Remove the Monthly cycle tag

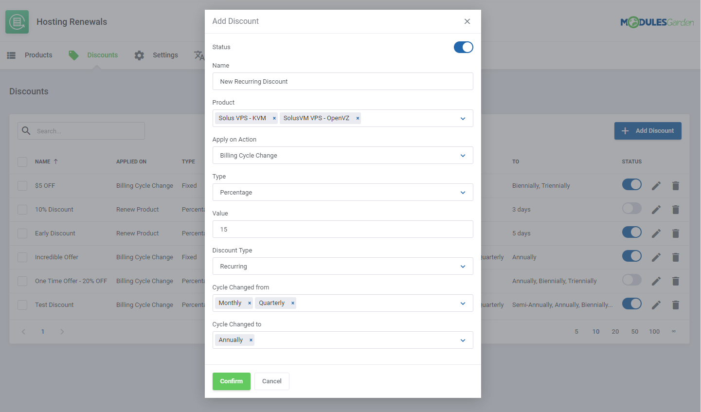pos(250,303)
